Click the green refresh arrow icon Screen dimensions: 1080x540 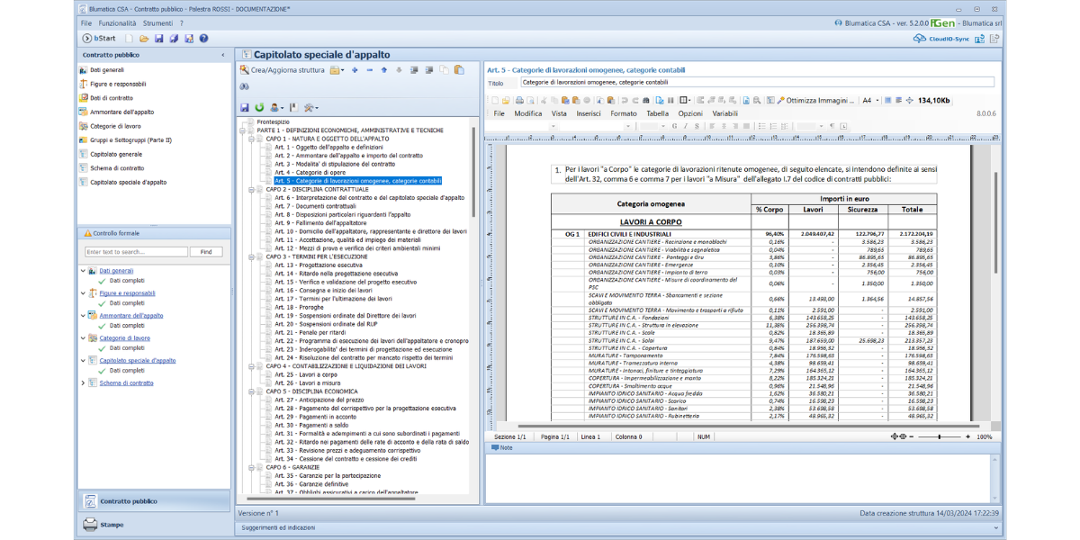pyautogui.click(x=259, y=107)
